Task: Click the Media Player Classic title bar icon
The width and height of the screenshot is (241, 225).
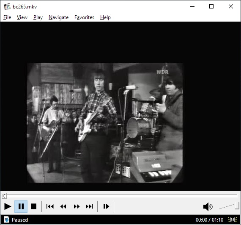Action: pyautogui.click(x=7, y=7)
